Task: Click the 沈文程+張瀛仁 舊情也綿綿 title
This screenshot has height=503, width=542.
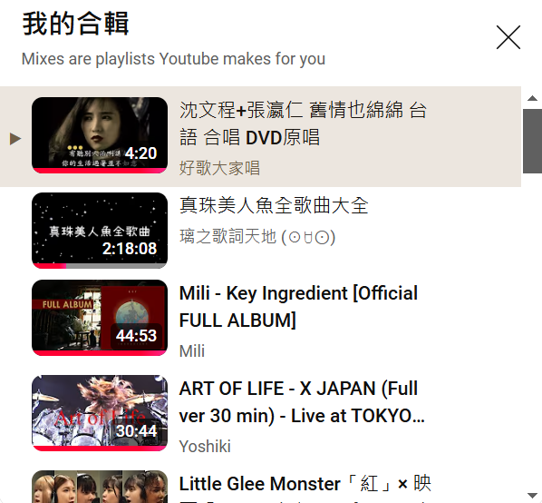Action: pos(303,123)
